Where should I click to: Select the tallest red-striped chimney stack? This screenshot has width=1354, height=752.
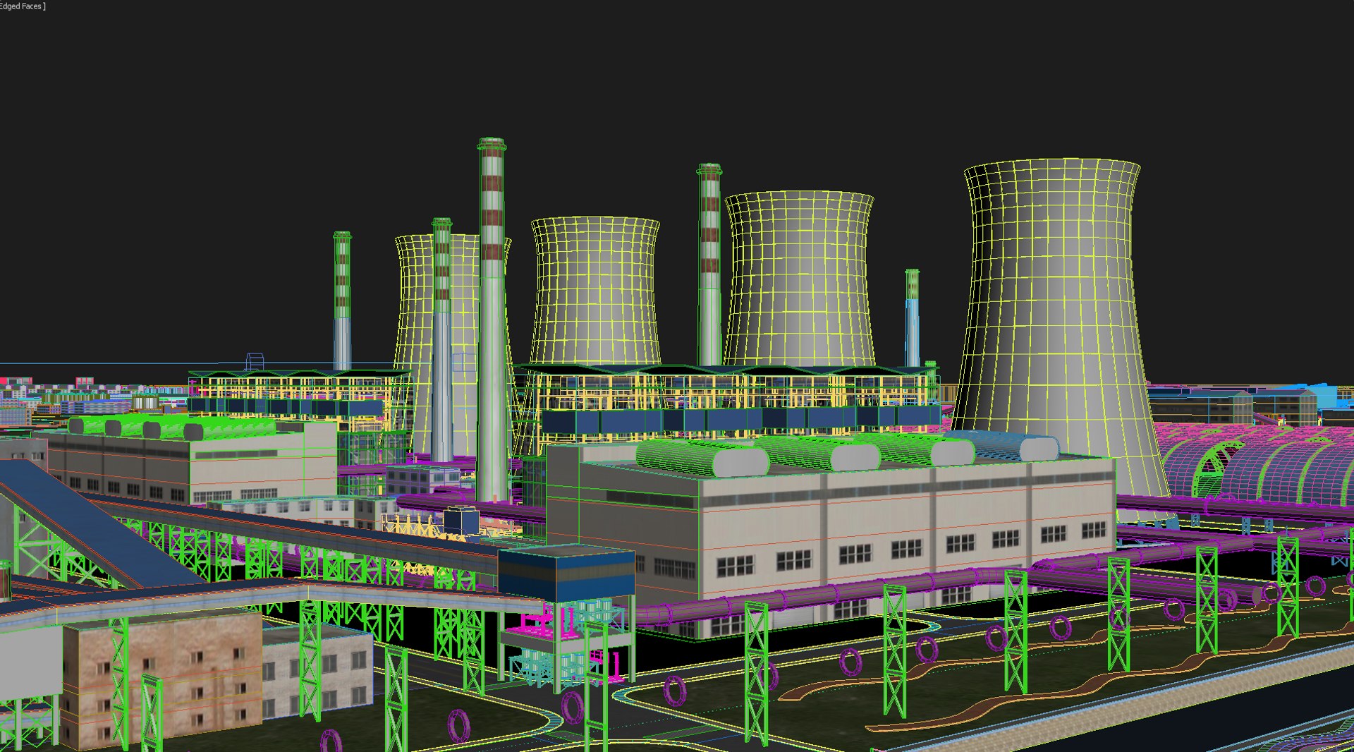tap(492, 321)
